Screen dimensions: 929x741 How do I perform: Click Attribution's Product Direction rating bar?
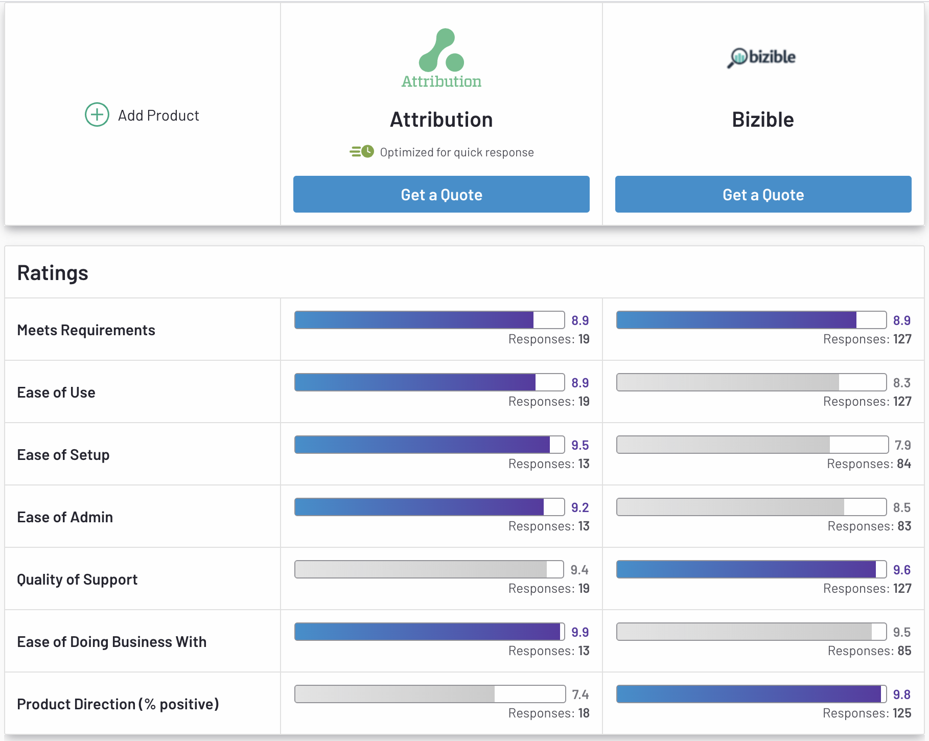click(x=430, y=694)
